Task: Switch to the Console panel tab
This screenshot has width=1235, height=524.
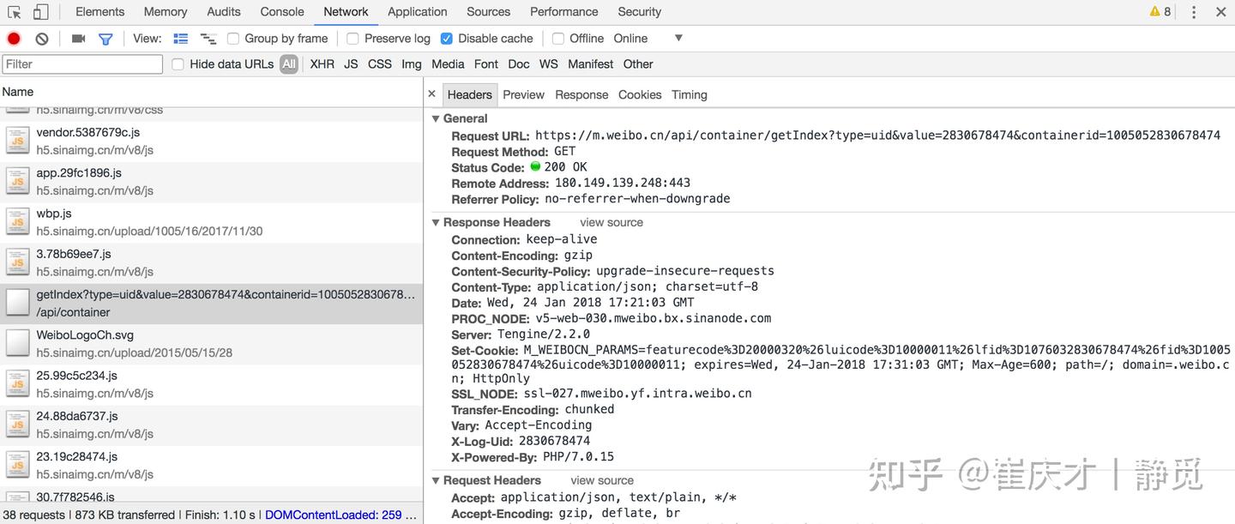Action: 282,12
